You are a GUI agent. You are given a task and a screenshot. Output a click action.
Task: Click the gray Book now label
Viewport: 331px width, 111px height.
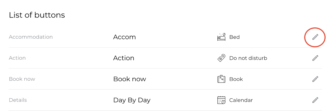[x=22, y=79]
